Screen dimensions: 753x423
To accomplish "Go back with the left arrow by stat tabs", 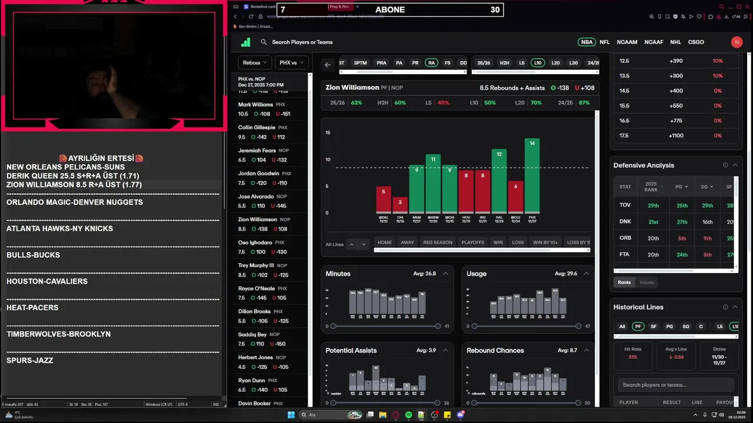I will tap(328, 65).
